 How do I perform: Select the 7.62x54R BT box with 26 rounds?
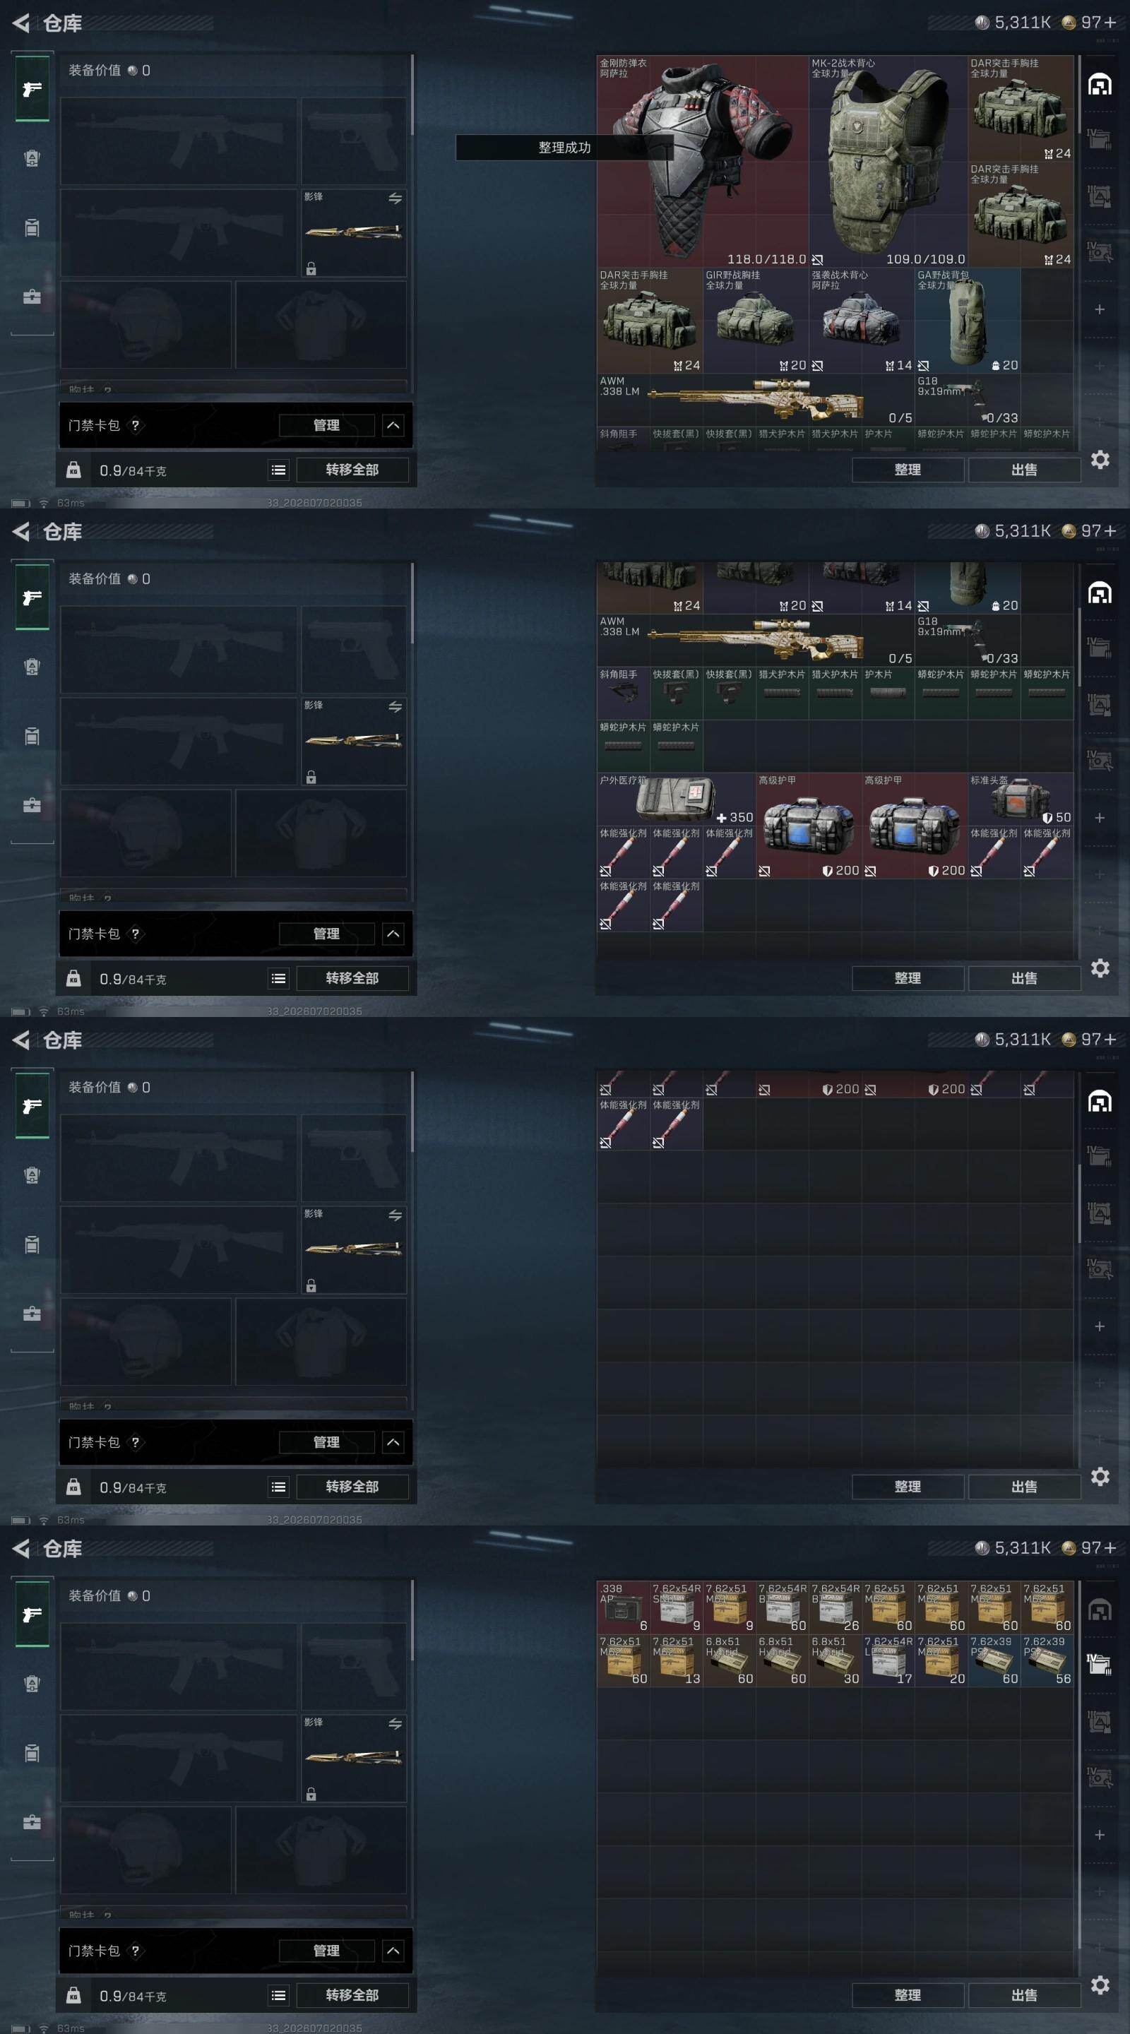[x=835, y=1607]
